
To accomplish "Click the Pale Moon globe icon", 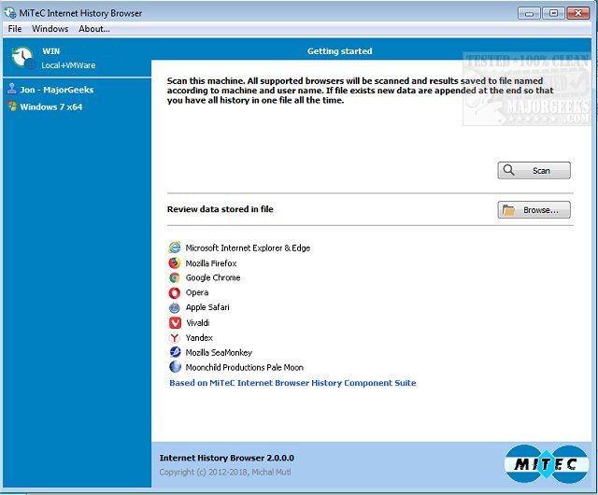I will tap(175, 367).
